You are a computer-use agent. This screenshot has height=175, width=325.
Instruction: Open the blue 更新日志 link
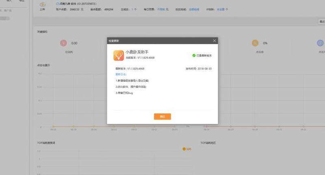pos(121,74)
